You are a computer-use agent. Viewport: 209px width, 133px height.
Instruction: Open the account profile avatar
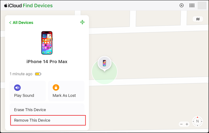[x=202, y=5]
